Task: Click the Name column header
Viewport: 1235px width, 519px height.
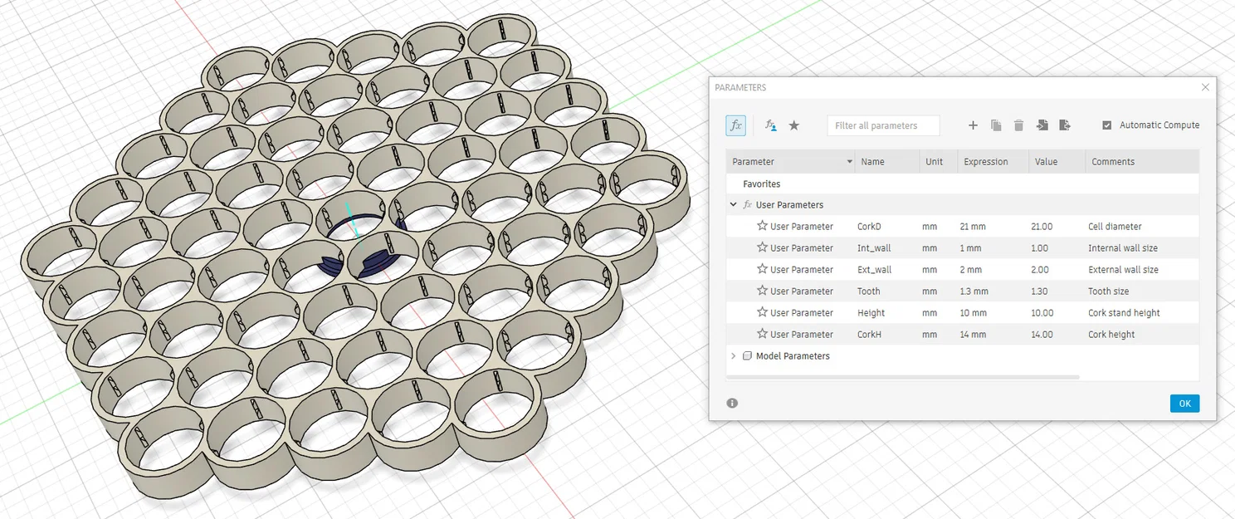Action: [886, 162]
